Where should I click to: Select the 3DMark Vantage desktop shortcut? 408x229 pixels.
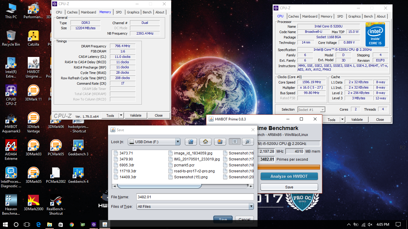click(33, 123)
